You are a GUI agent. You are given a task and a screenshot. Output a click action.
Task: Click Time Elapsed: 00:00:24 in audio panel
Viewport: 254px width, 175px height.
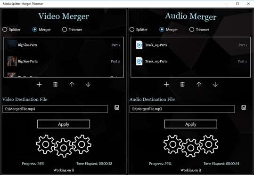(221, 164)
